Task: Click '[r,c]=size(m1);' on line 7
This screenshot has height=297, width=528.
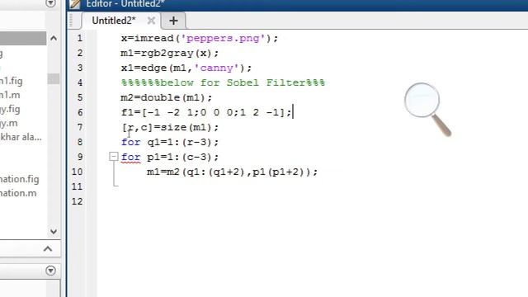Action: click(170, 127)
